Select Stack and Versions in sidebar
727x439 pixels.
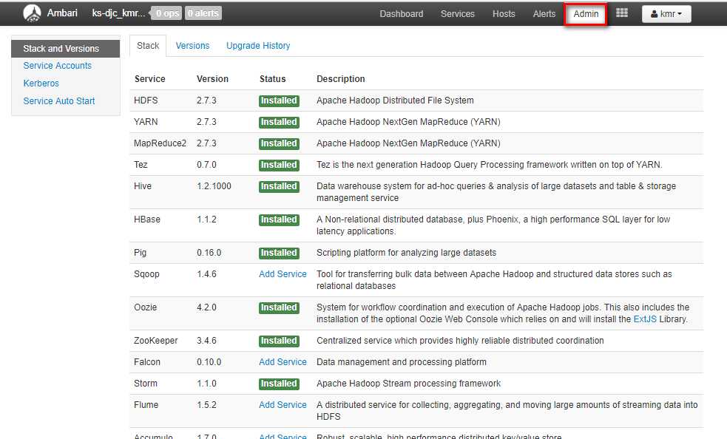pos(65,49)
